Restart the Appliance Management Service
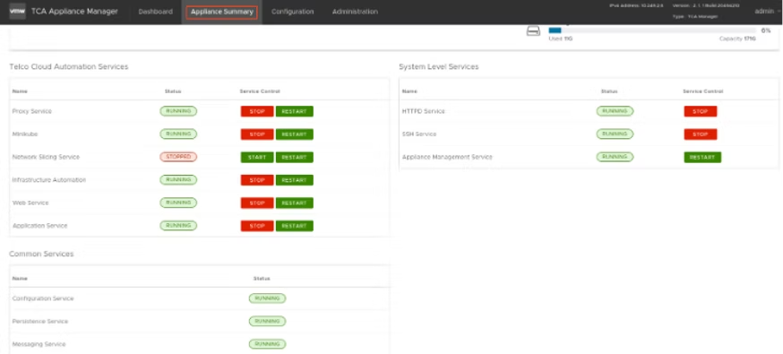This screenshot has height=354, width=783. point(702,157)
